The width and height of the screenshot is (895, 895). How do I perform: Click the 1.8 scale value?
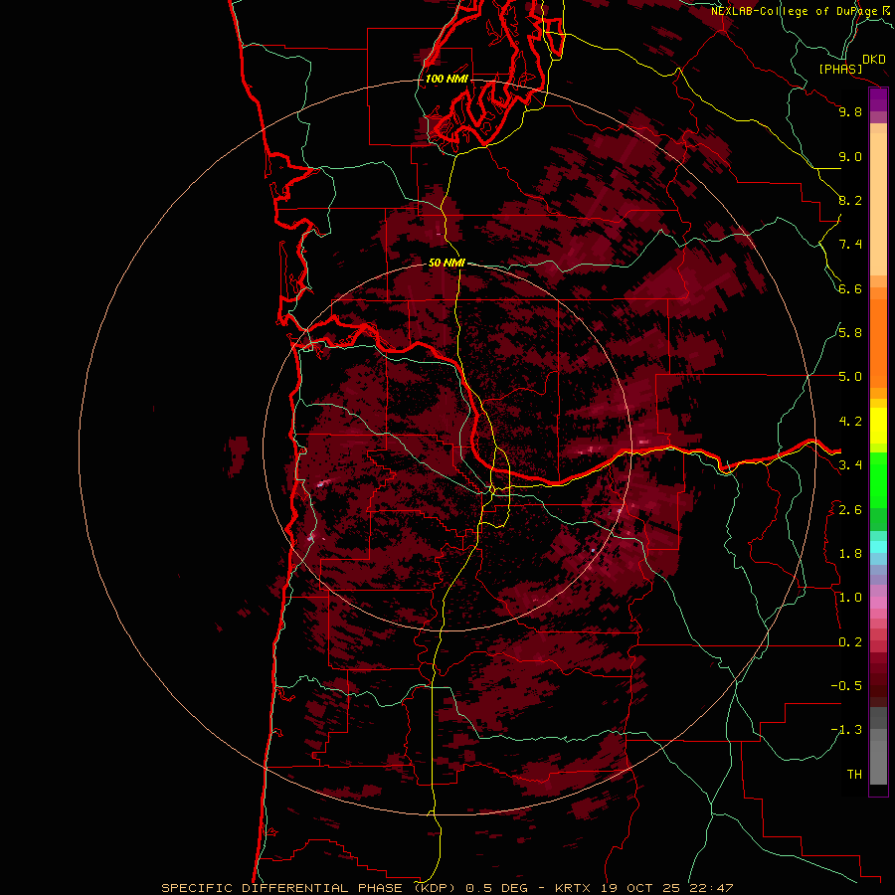(x=850, y=554)
